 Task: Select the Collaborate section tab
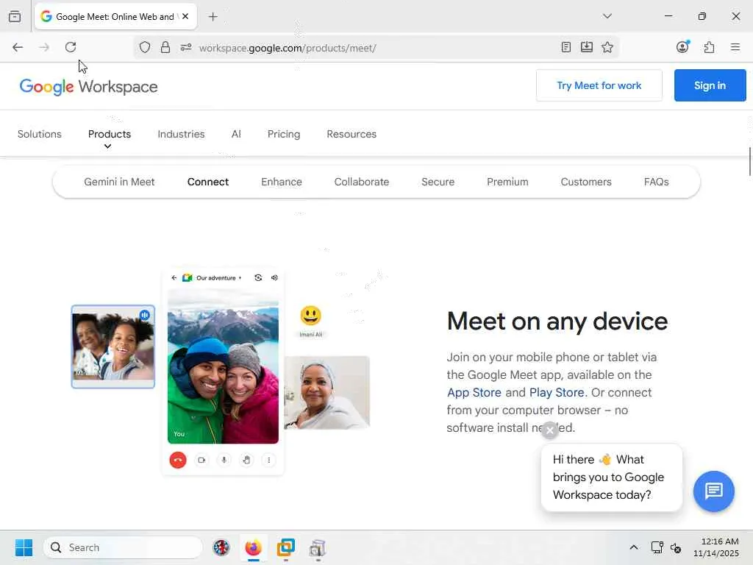[x=362, y=182]
